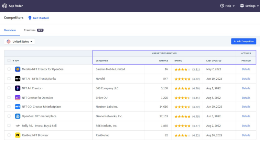Click the sort arrow beside APP header
260x143 pixels.
coord(13,60)
